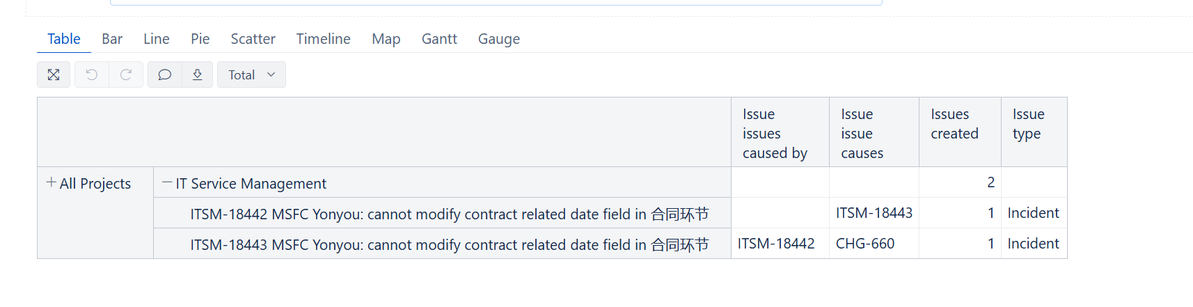Click the export download icon
This screenshot has width=1193, height=307.
tap(198, 74)
